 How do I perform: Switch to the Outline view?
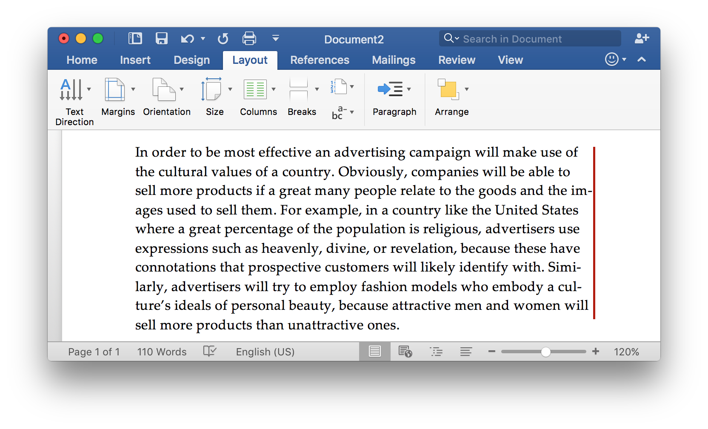[x=436, y=352]
